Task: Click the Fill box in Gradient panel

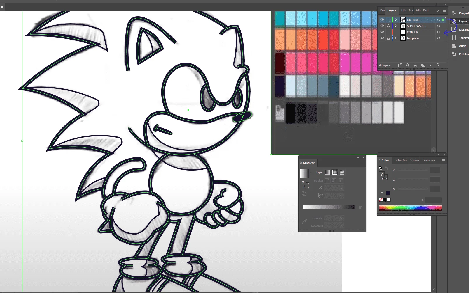Action: 303,182
